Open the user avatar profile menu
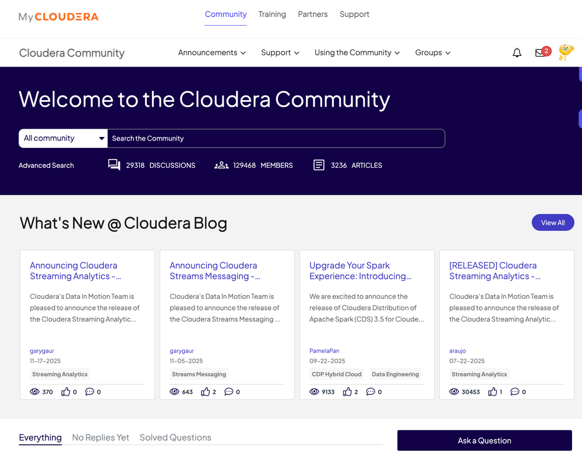The width and height of the screenshot is (582, 455). pyautogui.click(x=566, y=52)
